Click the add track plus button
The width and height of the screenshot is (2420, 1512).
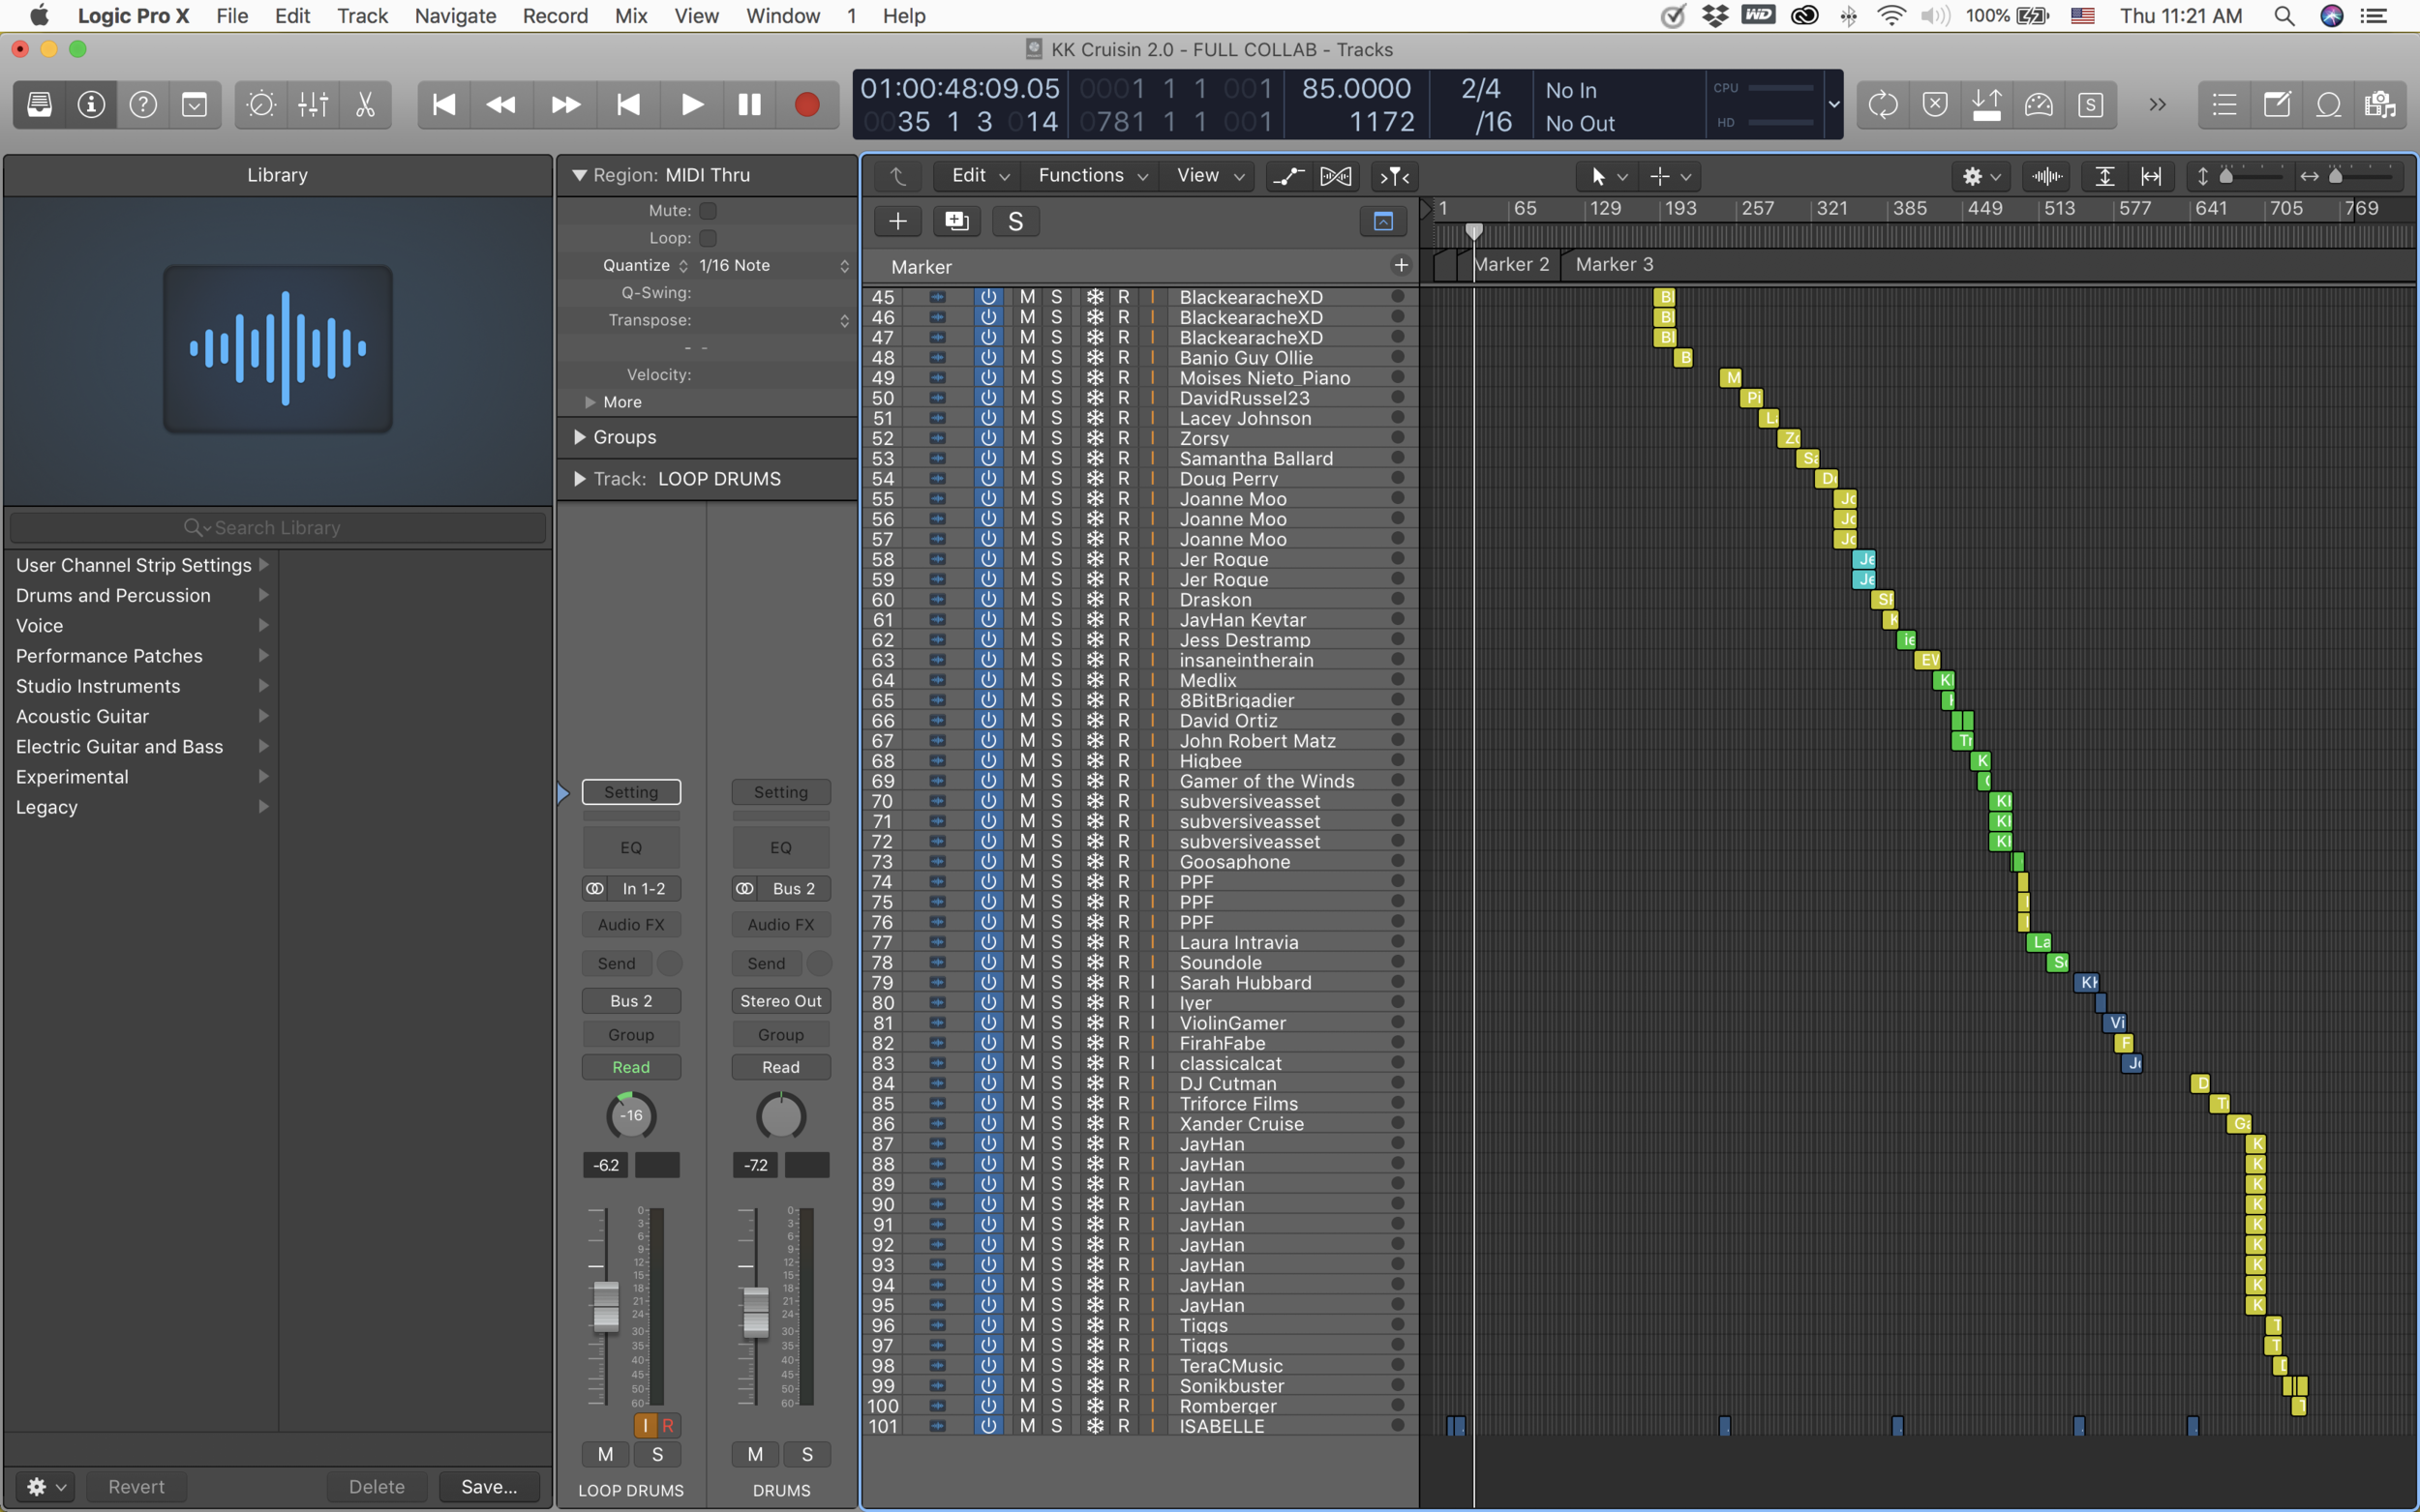(897, 221)
